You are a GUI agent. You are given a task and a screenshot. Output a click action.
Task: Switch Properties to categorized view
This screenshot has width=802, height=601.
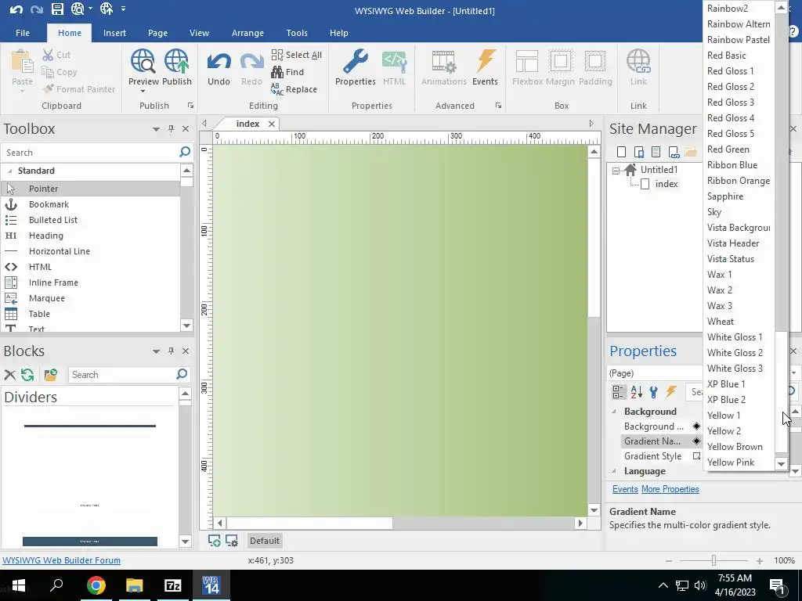click(x=618, y=392)
